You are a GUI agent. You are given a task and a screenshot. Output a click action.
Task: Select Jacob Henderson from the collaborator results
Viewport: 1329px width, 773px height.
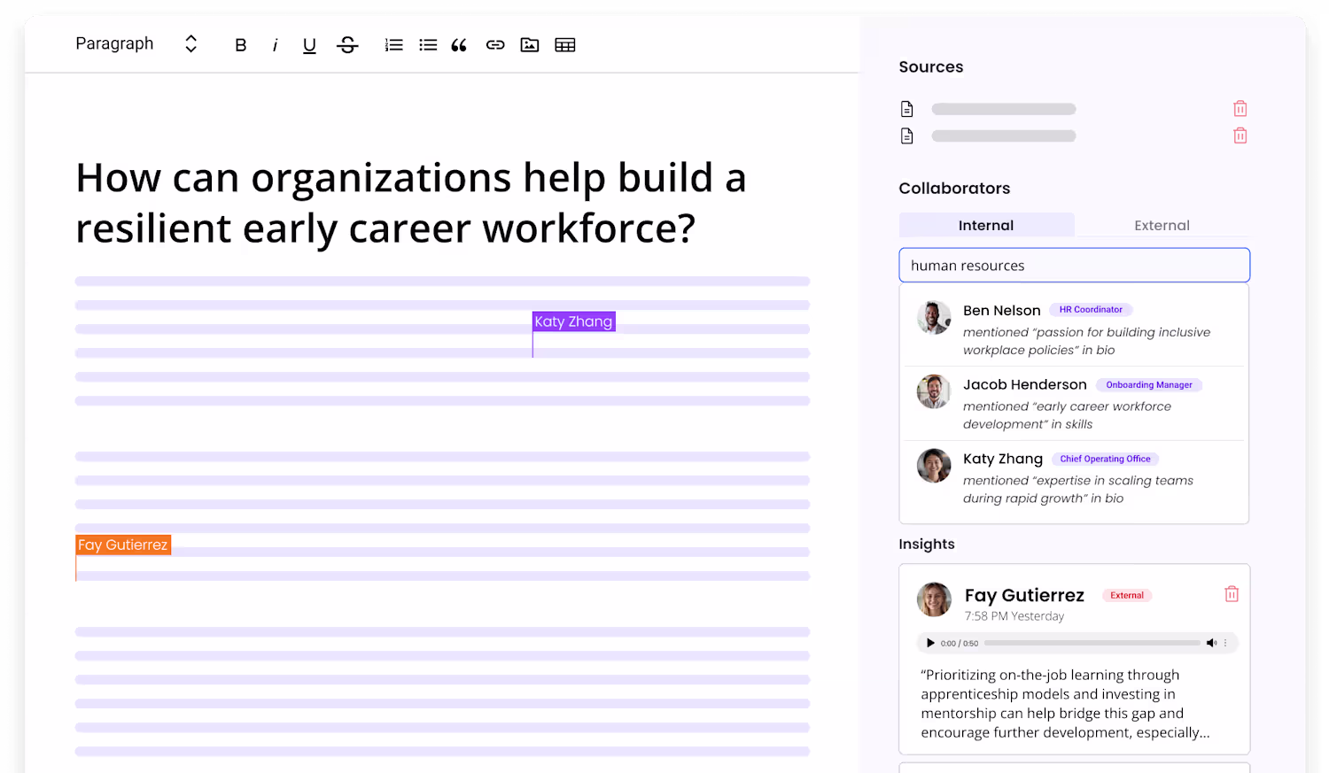point(1075,404)
